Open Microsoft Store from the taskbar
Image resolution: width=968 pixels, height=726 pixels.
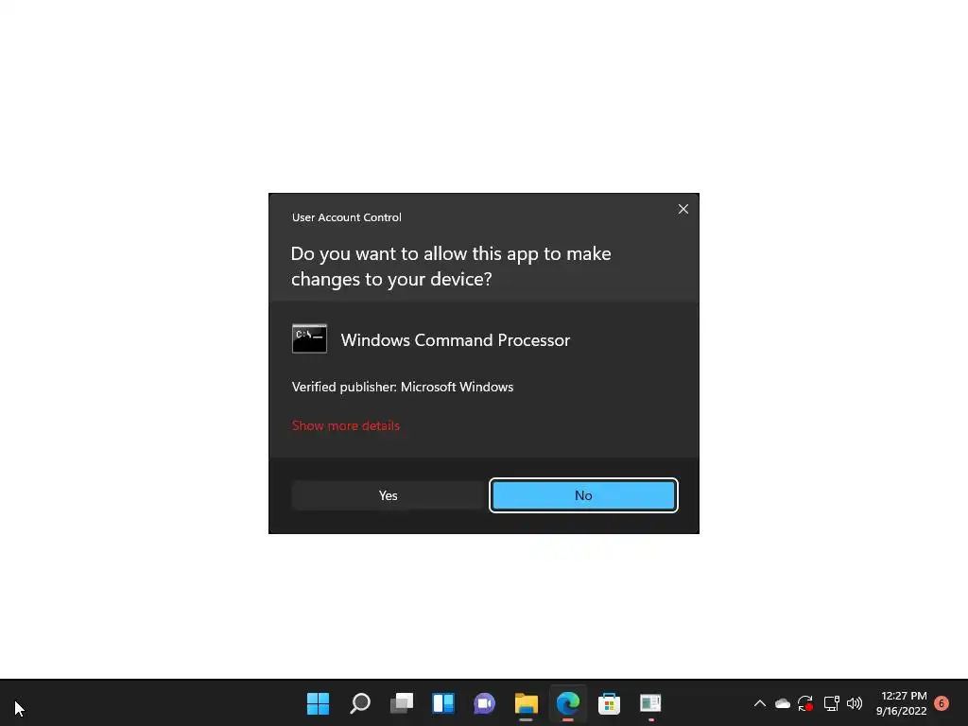click(x=610, y=703)
